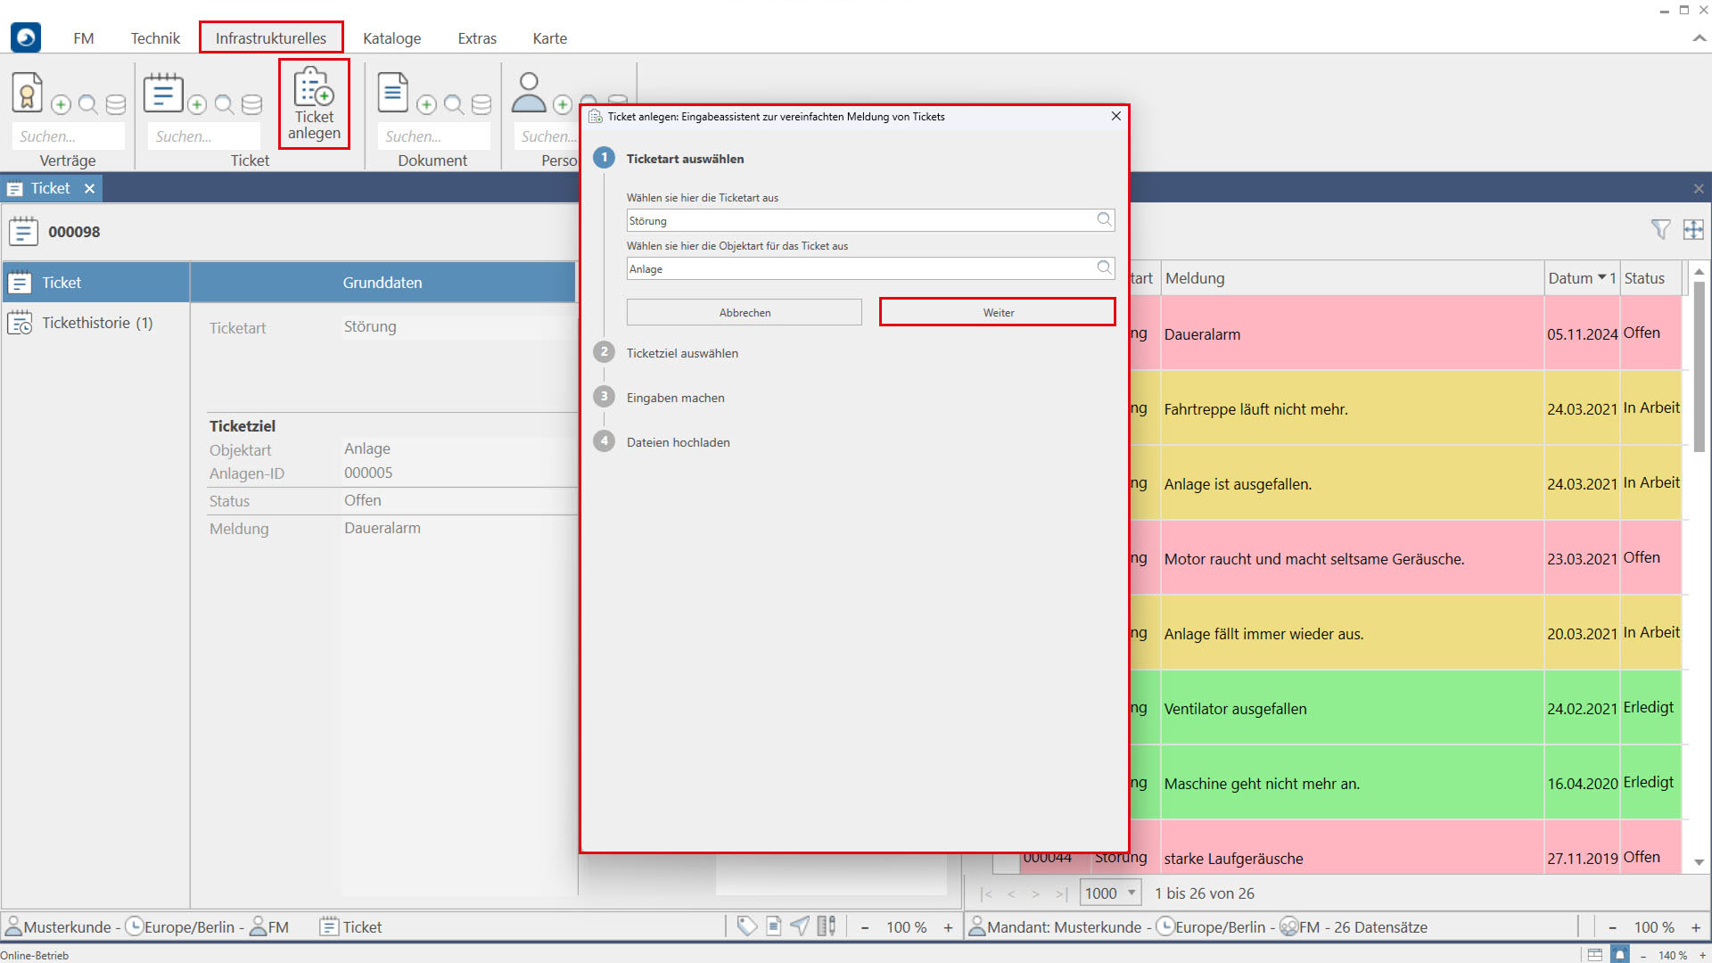
Task: Click the Dokument database list icon
Action: click(481, 105)
